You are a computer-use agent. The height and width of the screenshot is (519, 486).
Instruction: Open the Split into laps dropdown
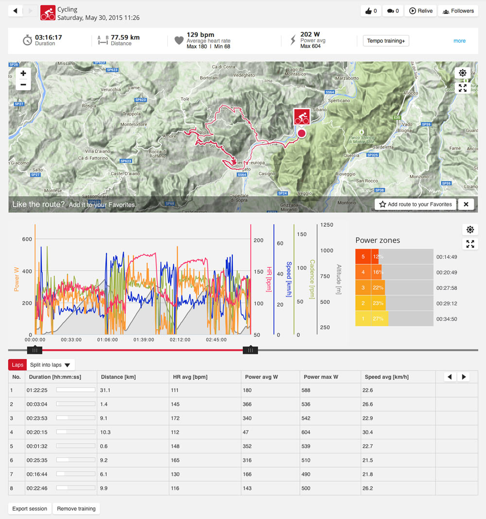[51, 365]
